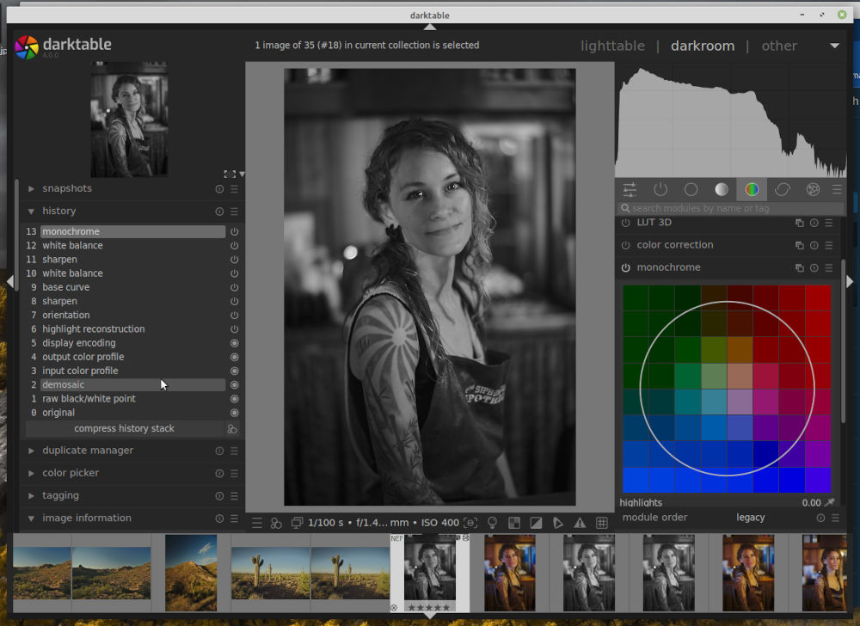This screenshot has height=626, width=860.
Task: Toggle power icon on history item 12 white balance
Action: pyautogui.click(x=234, y=246)
